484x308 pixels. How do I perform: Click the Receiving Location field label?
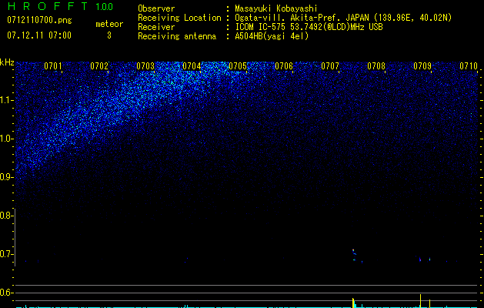coord(179,18)
